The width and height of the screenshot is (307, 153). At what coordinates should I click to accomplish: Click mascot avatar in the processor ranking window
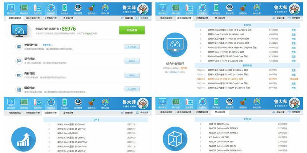[x=143, y=103]
